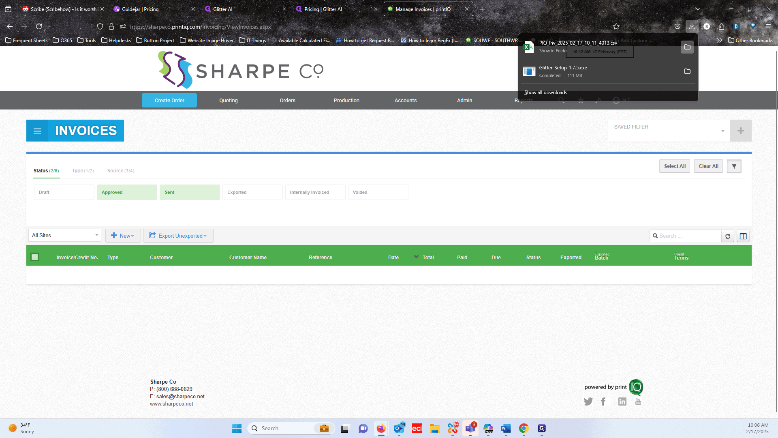778x438 pixels.
Task: Open folder for PIQ_Inv csv download
Action: [687, 47]
